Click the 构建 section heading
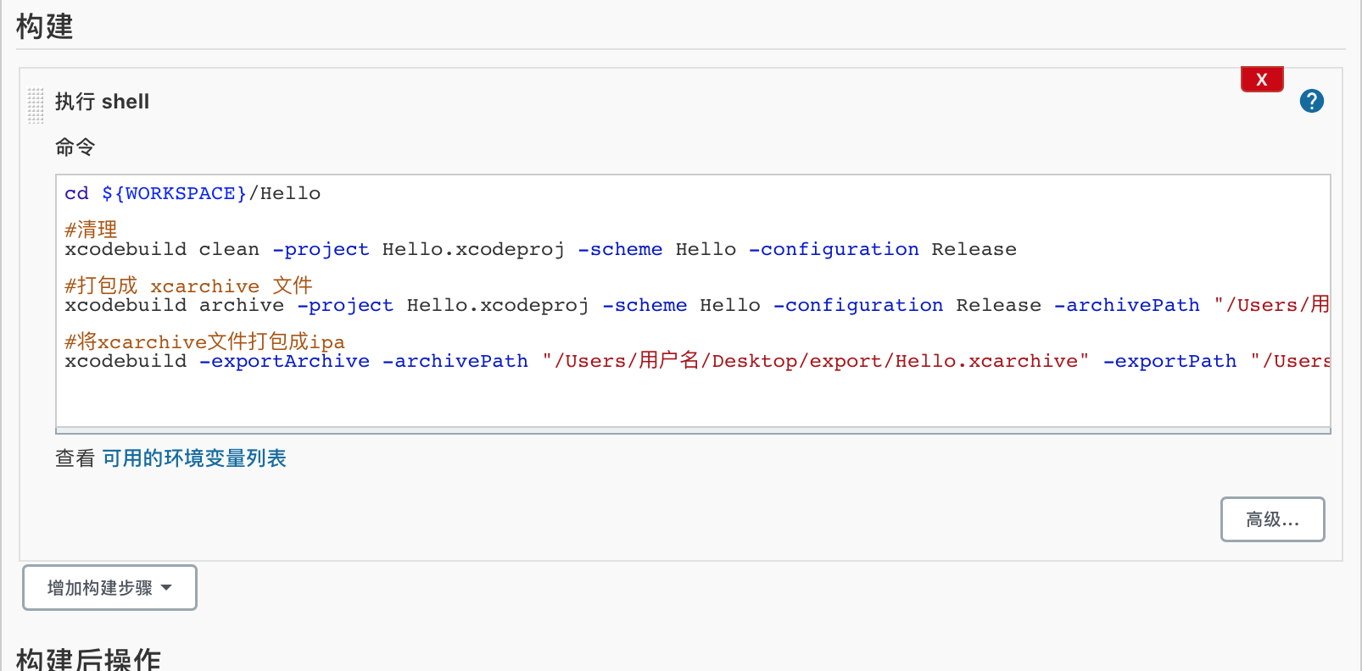The width and height of the screenshot is (1362, 671). 45,26
